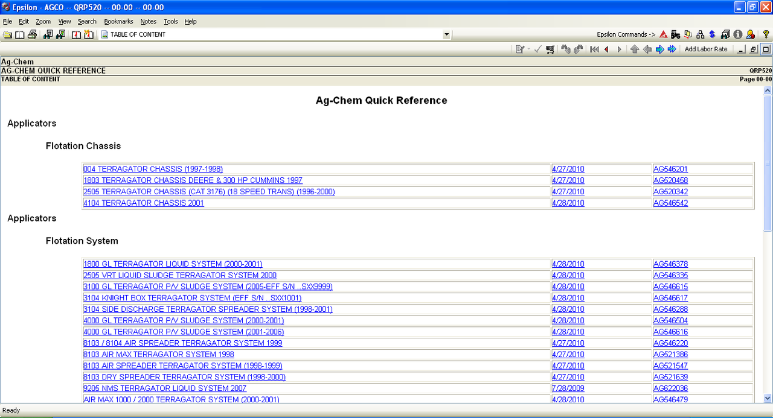Click the find next binoculars-hand icon
Screen dimensions: 773x418
tap(579, 49)
